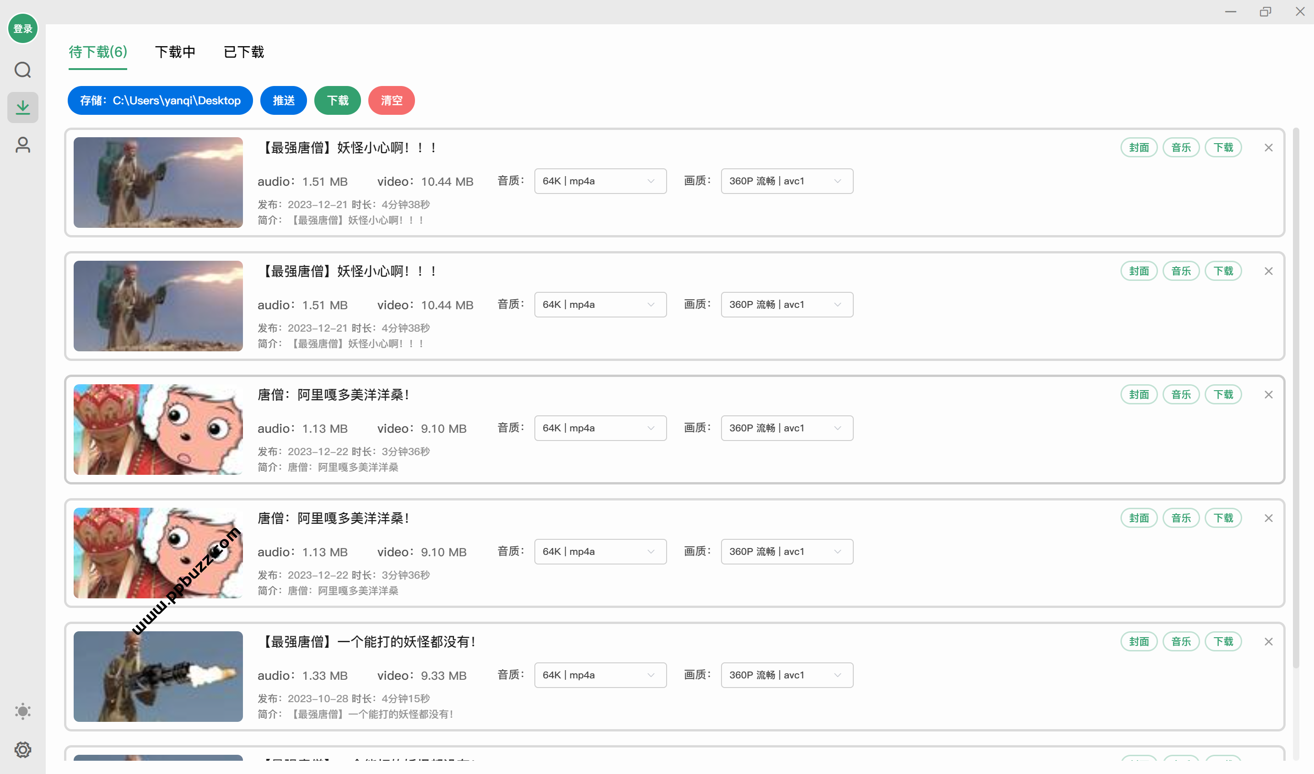Open 音质 dropdown for first 阿里嘎多美洋洋桑 item
Viewport: 1314px width, 774px height.
pos(600,428)
